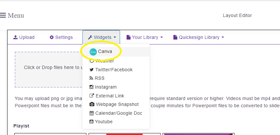Collapse the Widgets dropdown menu
This screenshot has height=135, width=280.
coord(101,37)
